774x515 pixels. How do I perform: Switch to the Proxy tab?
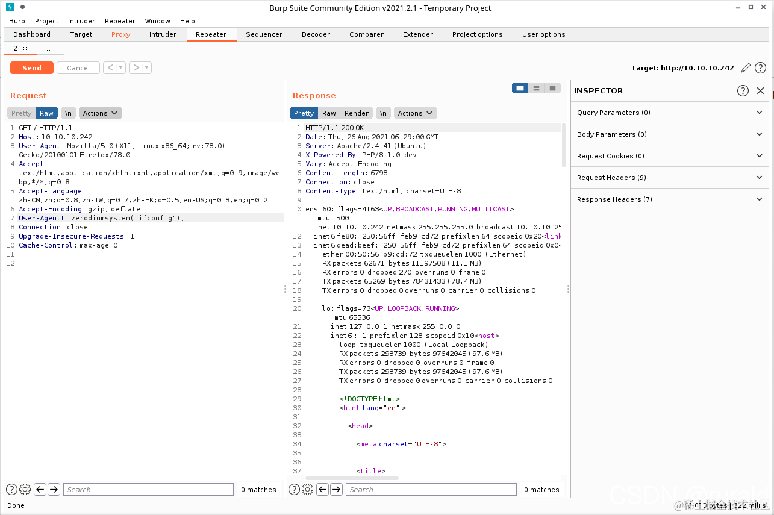point(120,34)
